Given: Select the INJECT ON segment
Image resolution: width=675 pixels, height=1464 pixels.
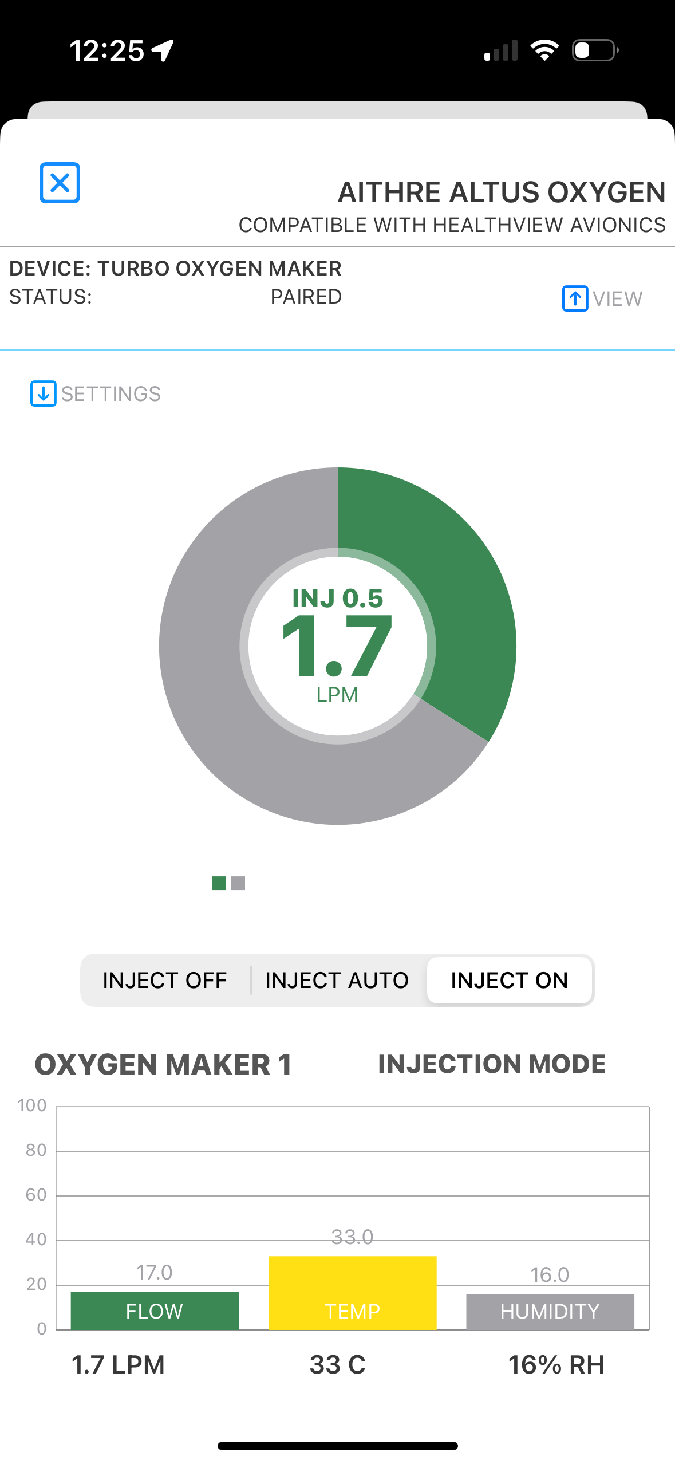Looking at the screenshot, I should click(509, 980).
